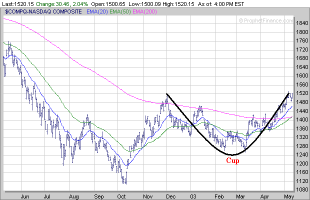310x200 pixels.
Task: Click the 1240 price axis label
Action: coord(302,154)
